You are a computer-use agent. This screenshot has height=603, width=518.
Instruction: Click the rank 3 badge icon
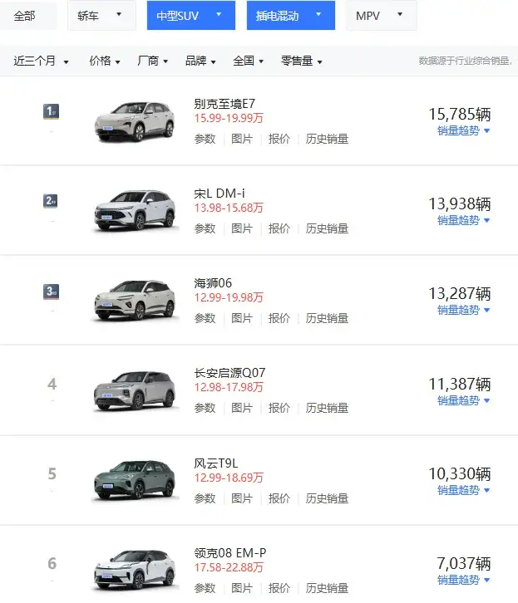click(x=51, y=292)
